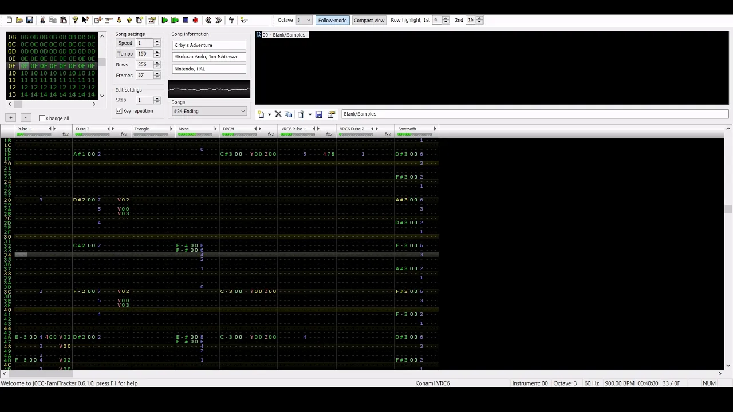Click the copyright field Nintendo, HAL
Screen dimensions: 733x412
(x=209, y=69)
